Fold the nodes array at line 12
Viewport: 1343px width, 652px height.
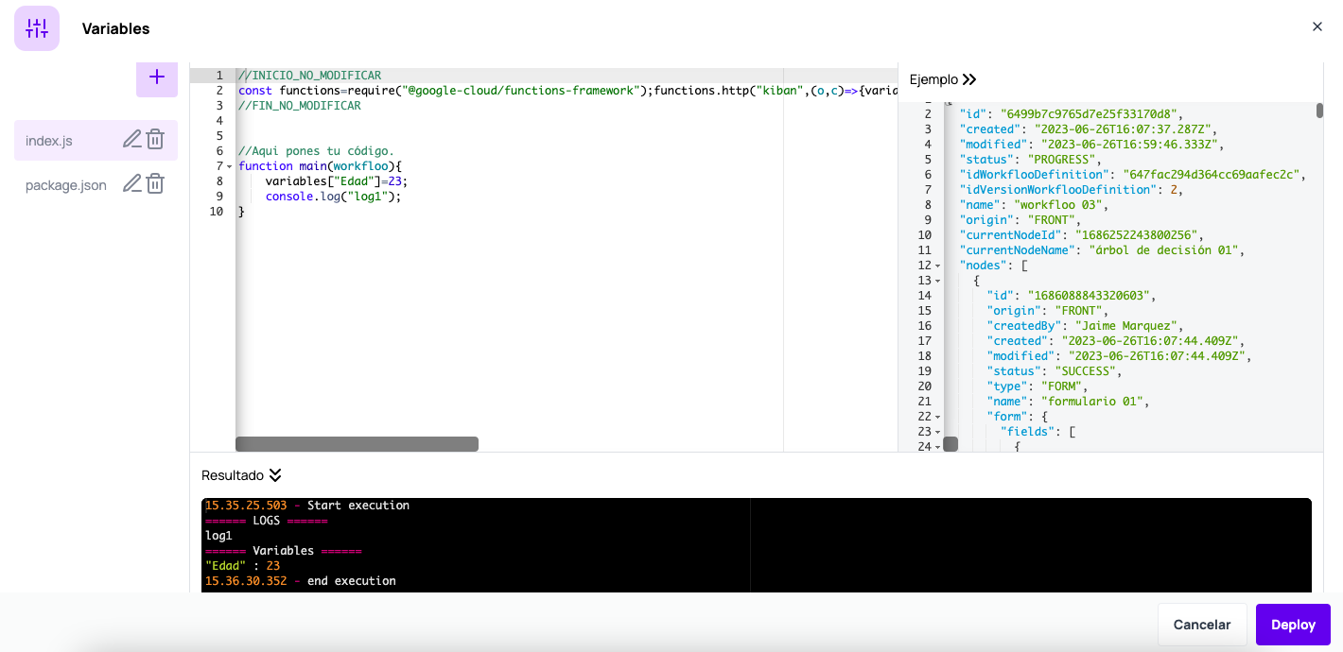pyautogui.click(x=937, y=266)
